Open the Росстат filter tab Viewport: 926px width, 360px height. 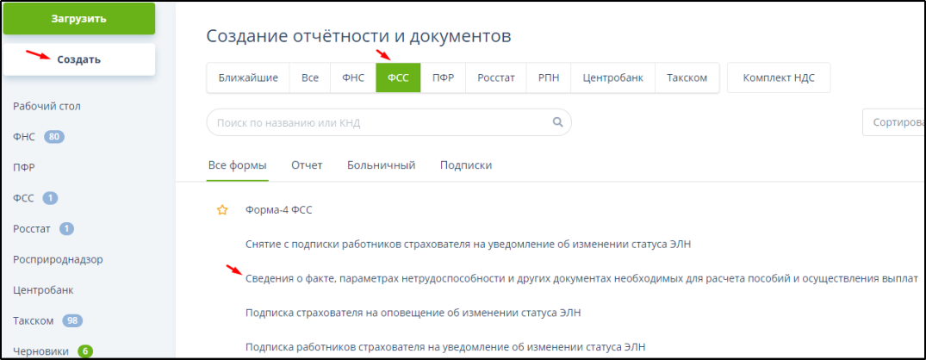click(496, 78)
